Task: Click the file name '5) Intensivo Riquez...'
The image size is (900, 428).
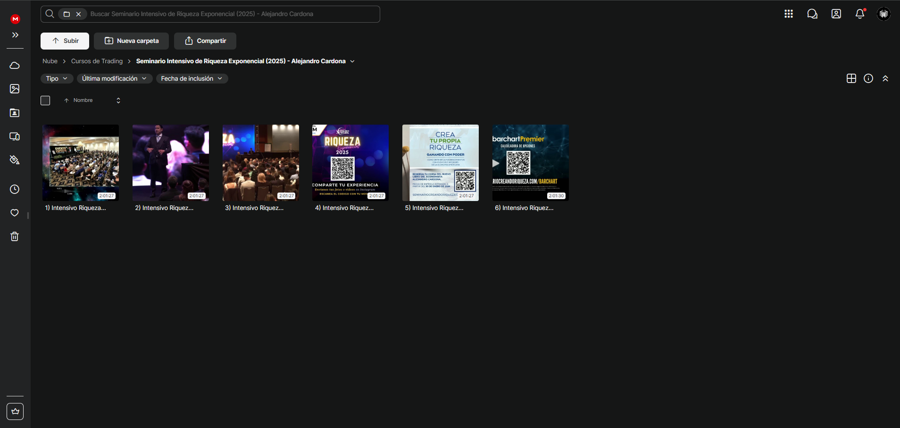Action: pos(434,208)
